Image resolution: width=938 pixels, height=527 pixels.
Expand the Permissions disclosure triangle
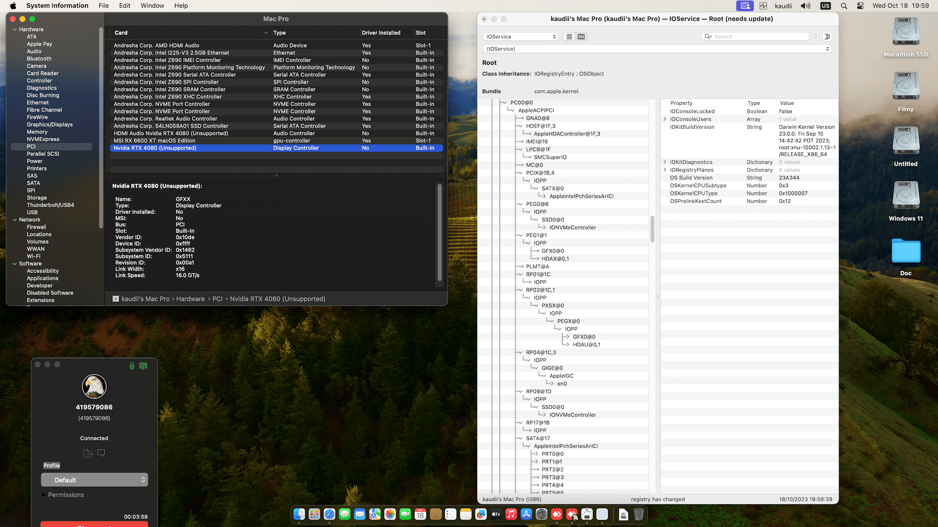coord(44,495)
